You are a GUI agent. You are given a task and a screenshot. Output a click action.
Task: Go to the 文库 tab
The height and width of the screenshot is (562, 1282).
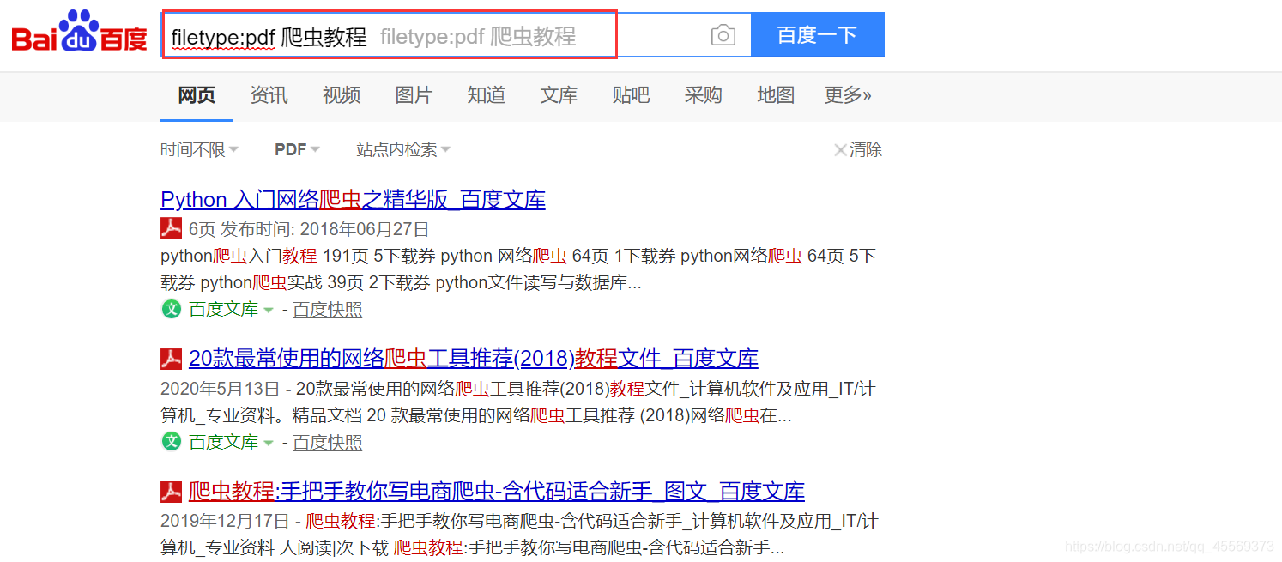click(x=559, y=95)
